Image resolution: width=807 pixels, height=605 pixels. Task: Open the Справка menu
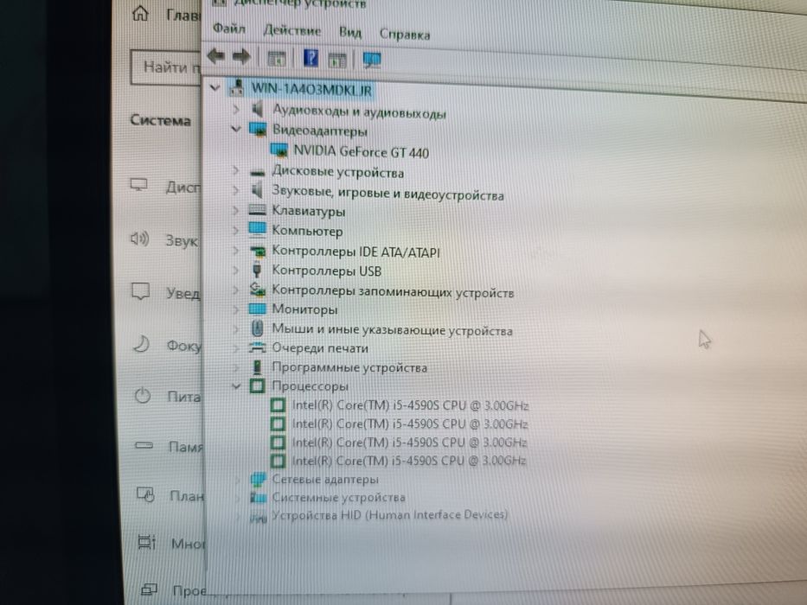coord(405,35)
